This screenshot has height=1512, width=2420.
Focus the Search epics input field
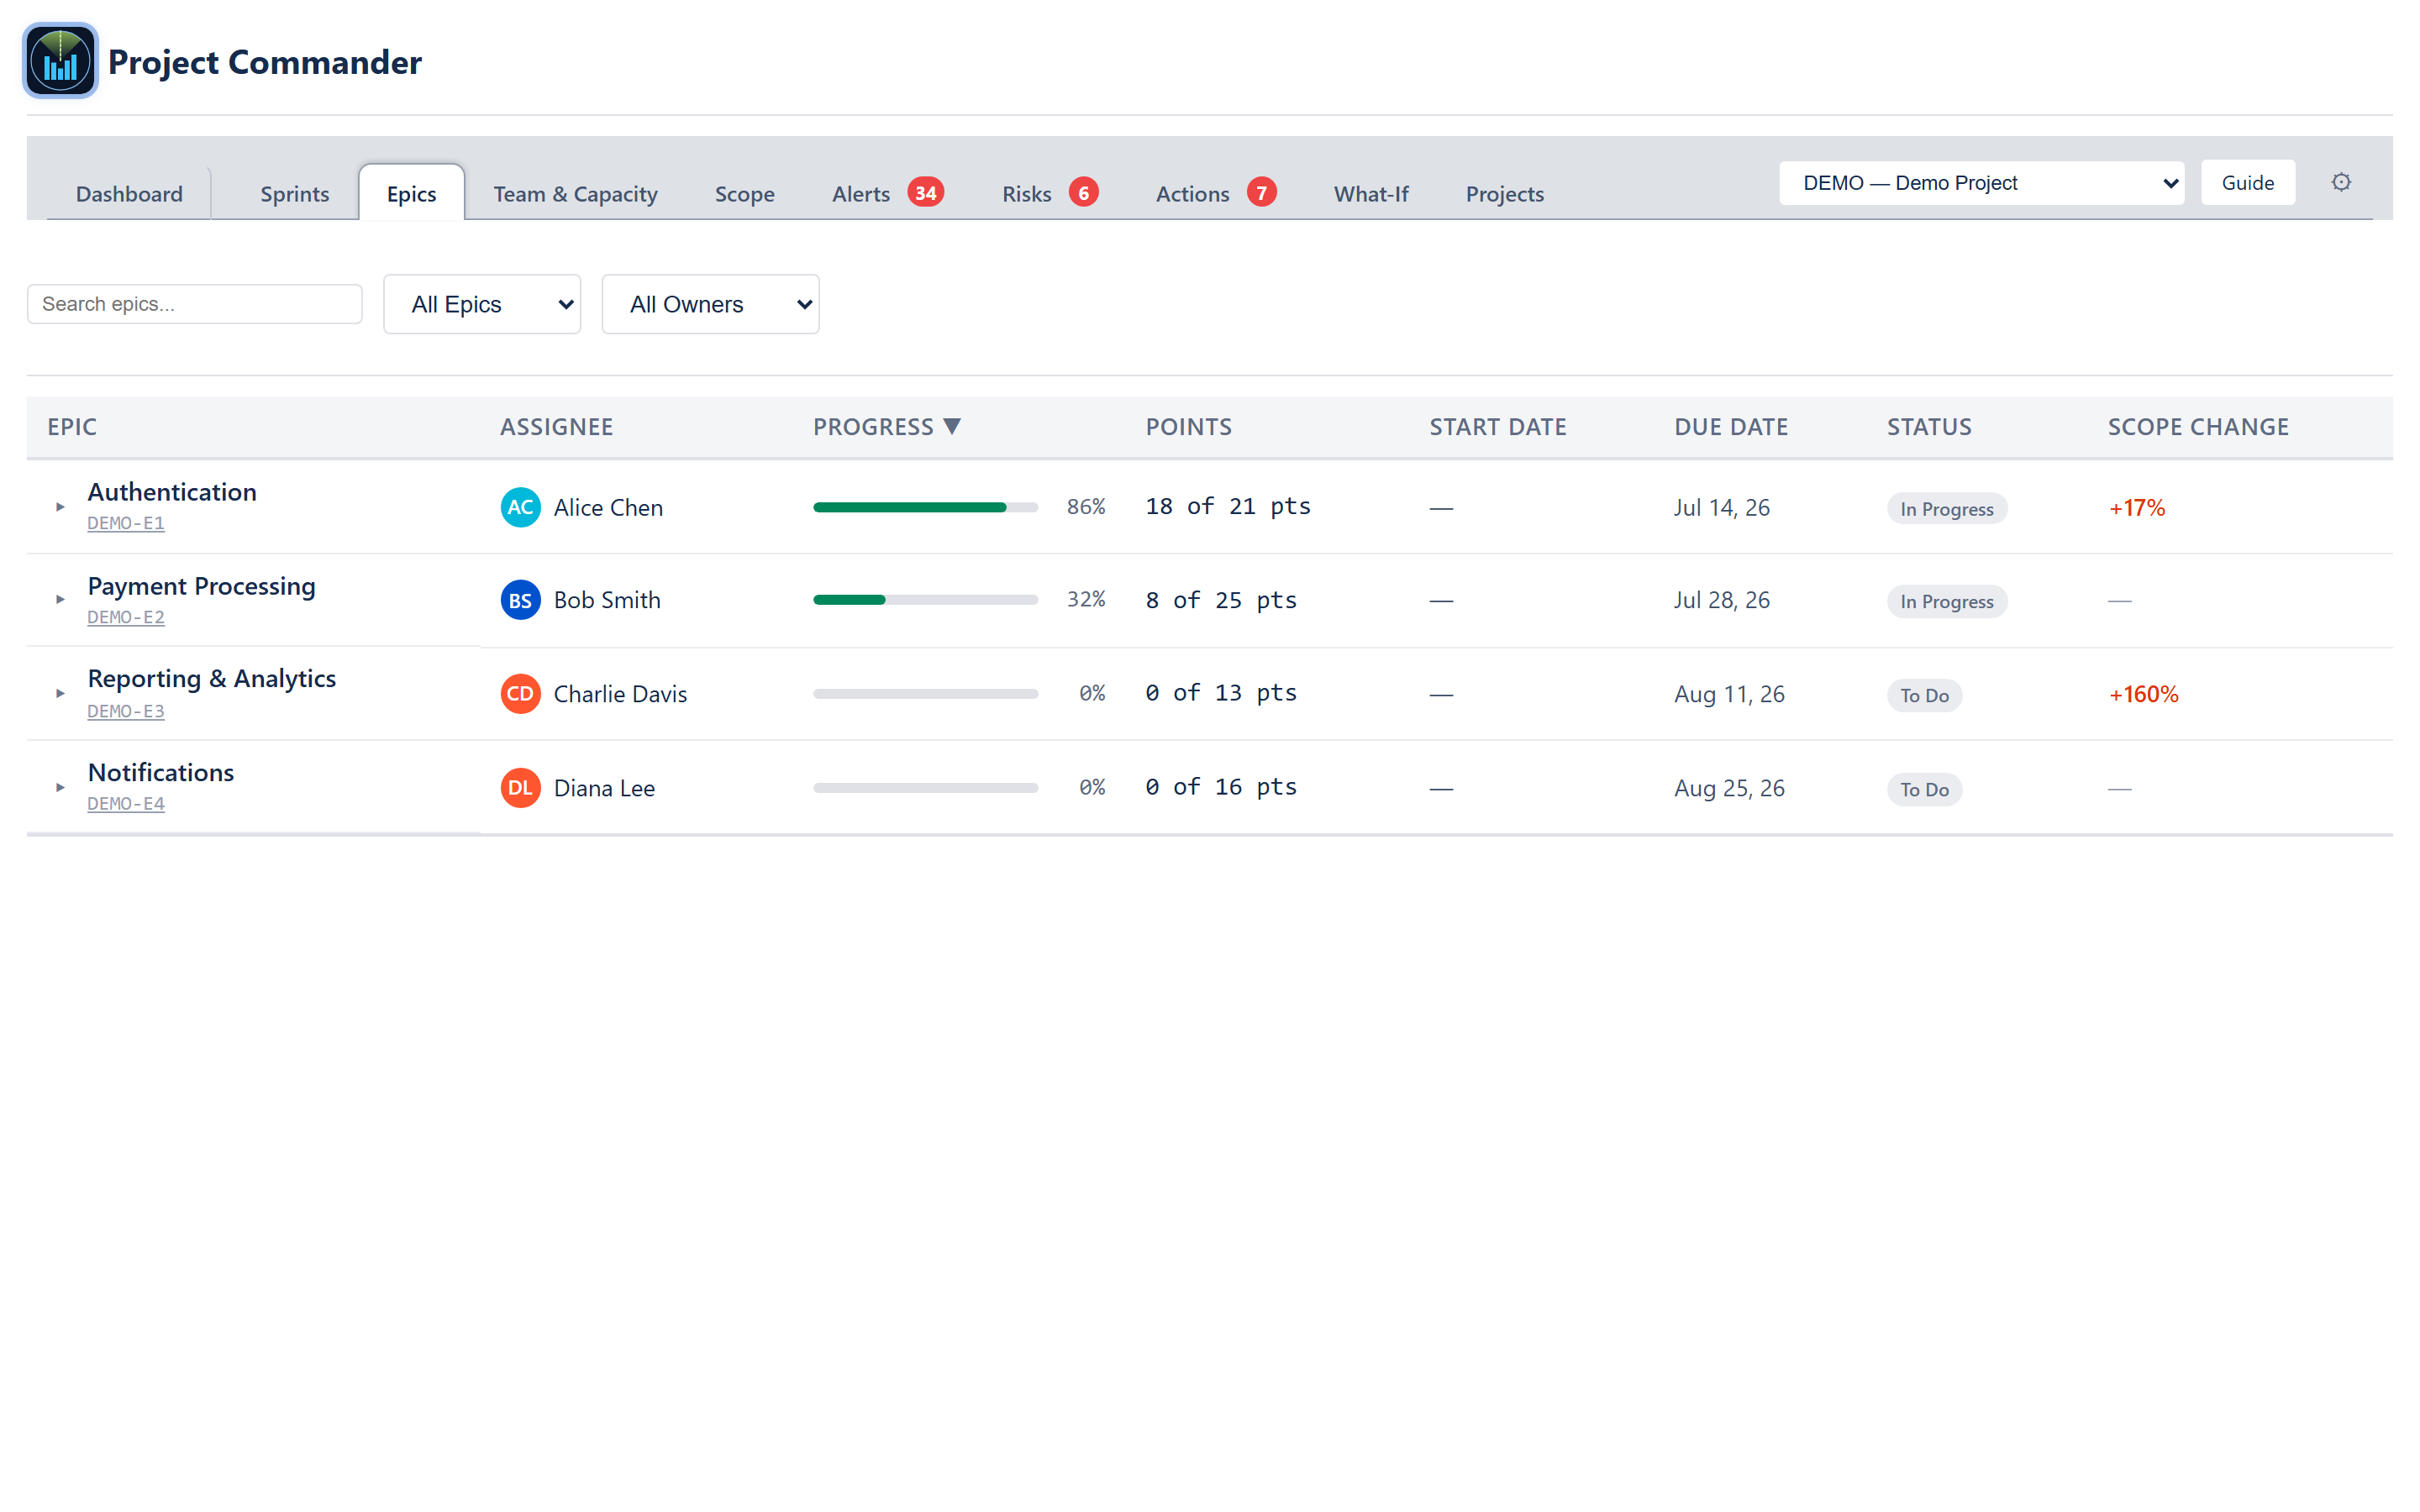tap(194, 304)
